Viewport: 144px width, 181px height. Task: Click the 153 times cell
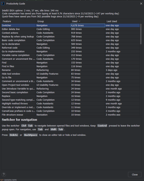tap(88, 63)
